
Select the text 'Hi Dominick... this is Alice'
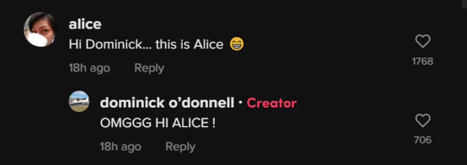pyautogui.click(x=146, y=45)
